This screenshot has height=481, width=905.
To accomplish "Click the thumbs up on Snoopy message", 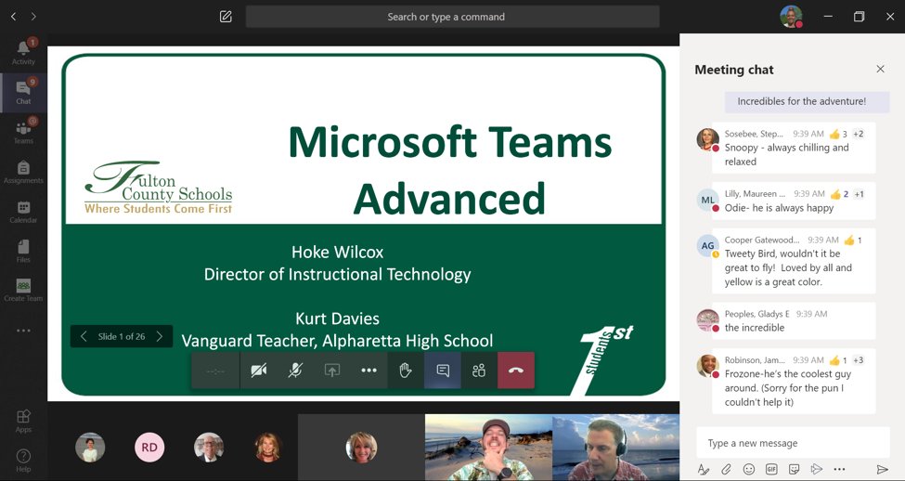I will [834, 134].
